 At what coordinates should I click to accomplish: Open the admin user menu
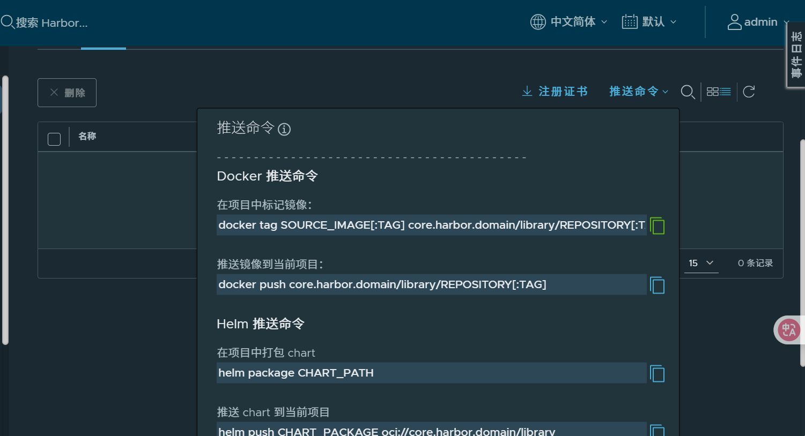(x=758, y=22)
